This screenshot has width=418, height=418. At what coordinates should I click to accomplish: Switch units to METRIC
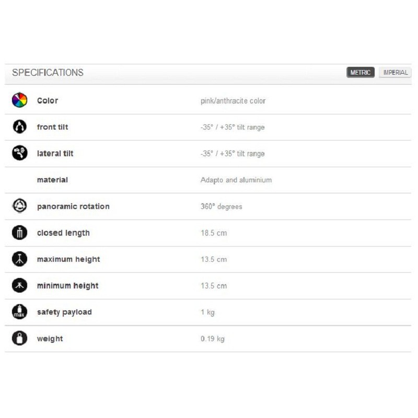pos(361,73)
